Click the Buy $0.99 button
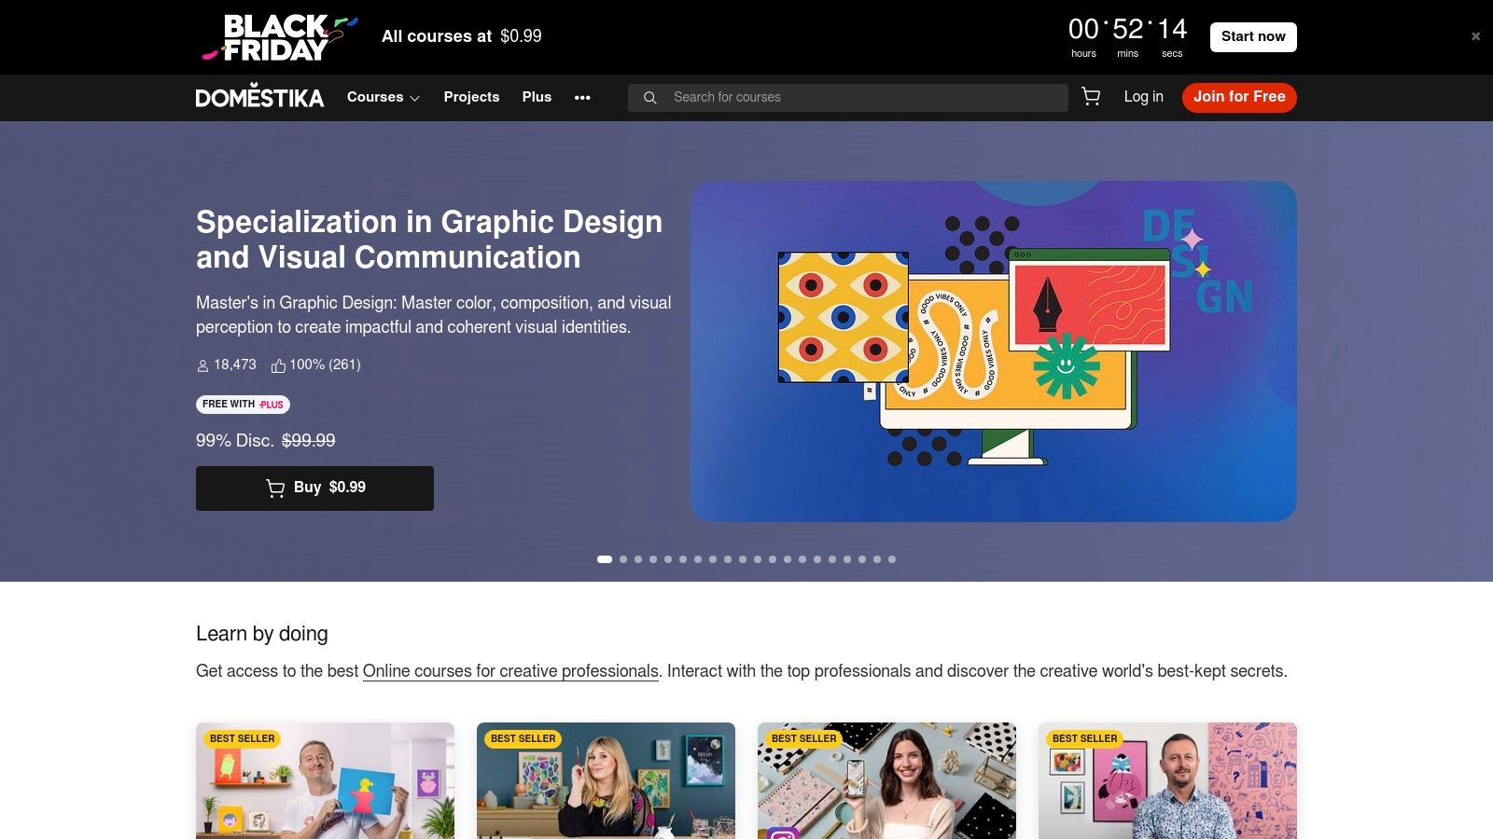Image resolution: width=1493 pixels, height=839 pixels. coord(314,488)
